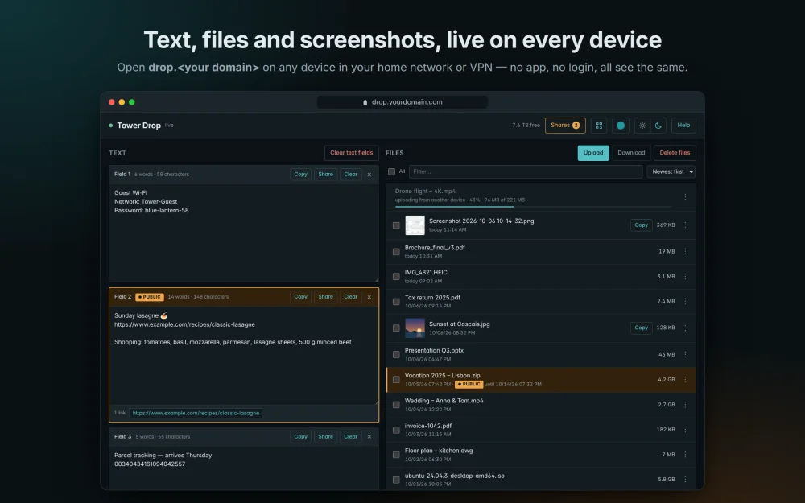Open more options for the Screenshot 2026-10-06 file
The height and width of the screenshot is (503, 805).
tap(685, 225)
